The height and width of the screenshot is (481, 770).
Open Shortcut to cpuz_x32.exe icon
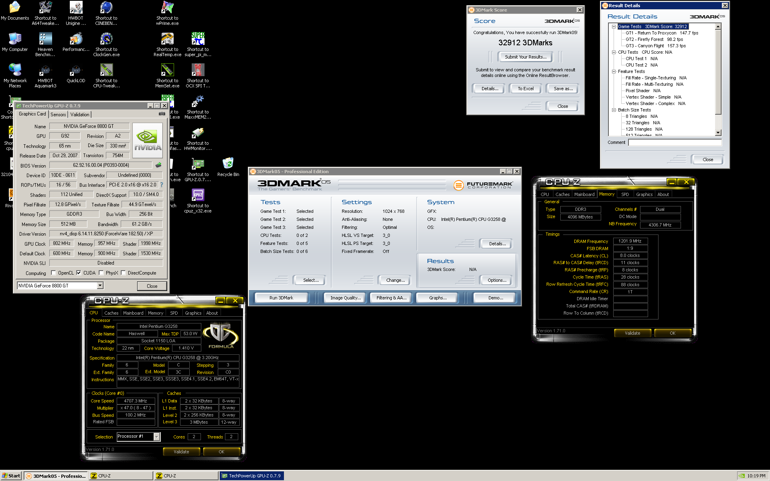click(x=198, y=201)
